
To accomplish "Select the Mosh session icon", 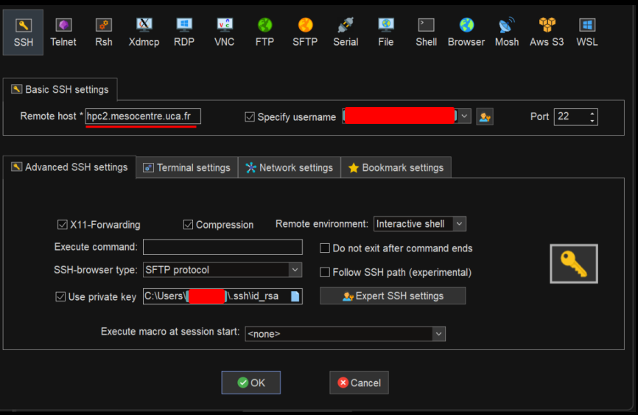I will point(507,32).
